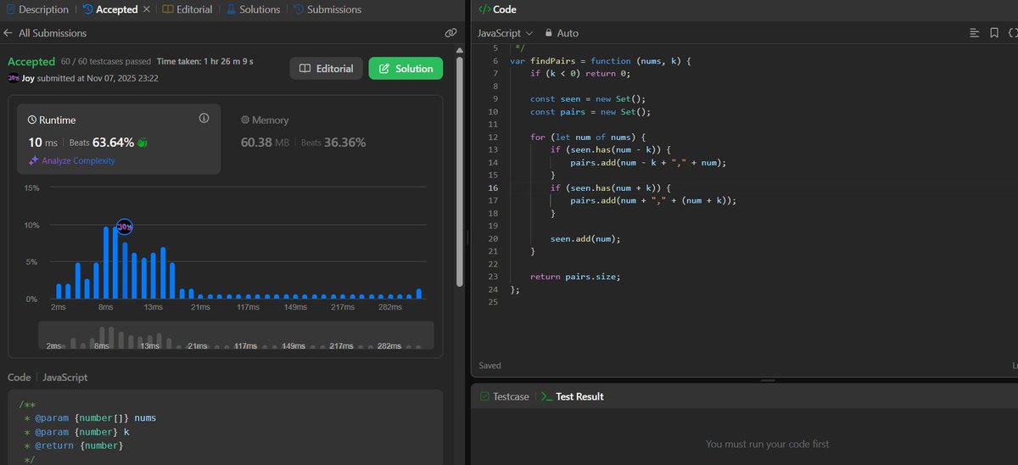Click the bookmark icon in code toolbar
This screenshot has width=1018, height=465.
(x=993, y=33)
